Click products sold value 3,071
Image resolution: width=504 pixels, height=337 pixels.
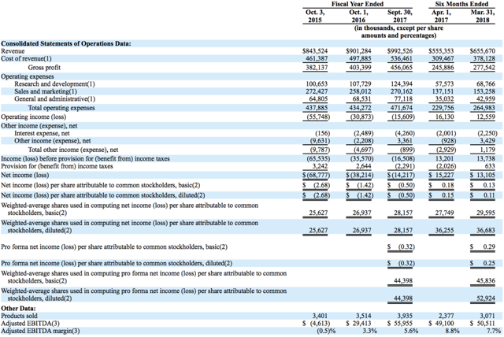(487, 316)
